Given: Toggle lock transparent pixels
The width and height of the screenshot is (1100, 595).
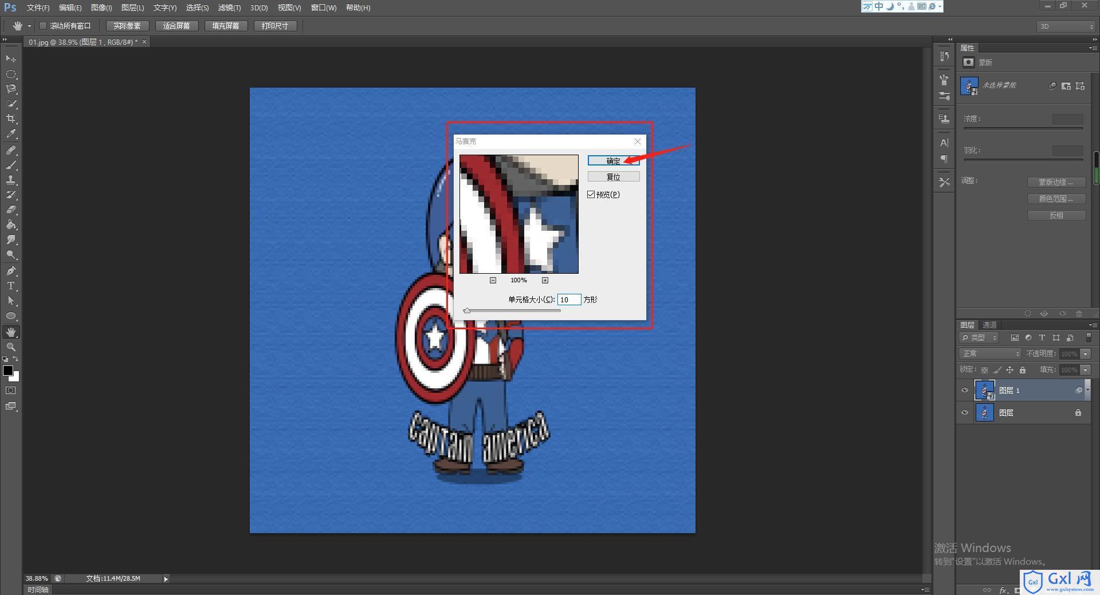Looking at the screenshot, I should (x=984, y=370).
